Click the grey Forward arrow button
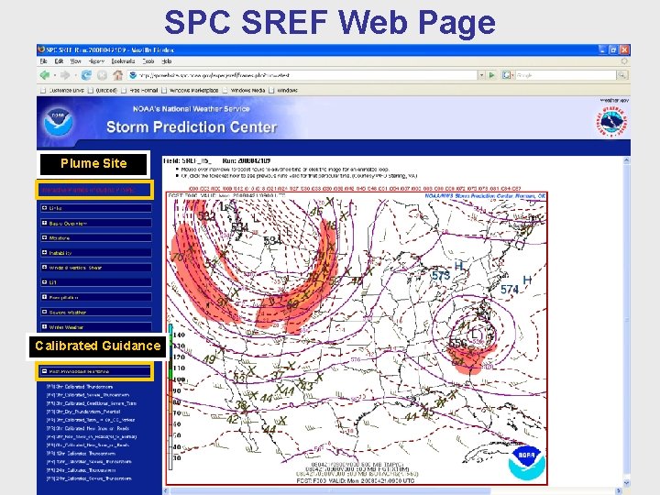660x495 pixels. (65, 75)
